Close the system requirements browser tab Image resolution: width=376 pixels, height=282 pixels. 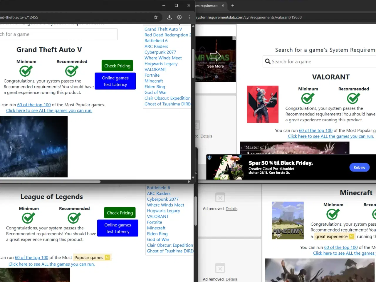tap(223, 6)
